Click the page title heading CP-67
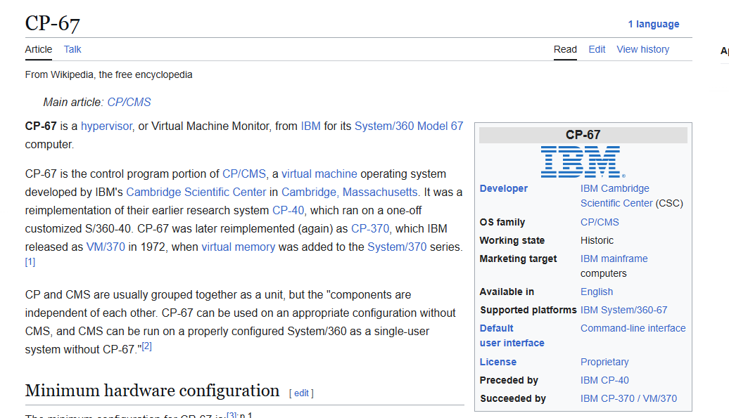The image size is (729, 418). [53, 24]
